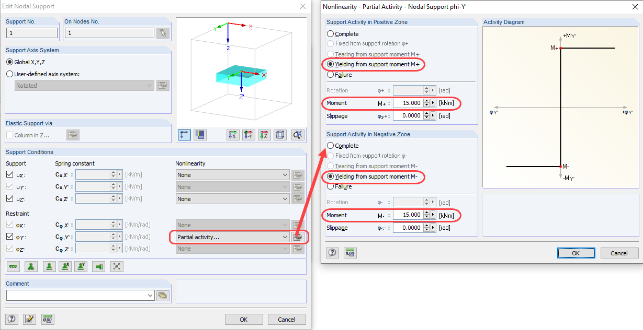Select Complete in Negative Zone
This screenshot has width=643, height=330.
tap(343, 146)
